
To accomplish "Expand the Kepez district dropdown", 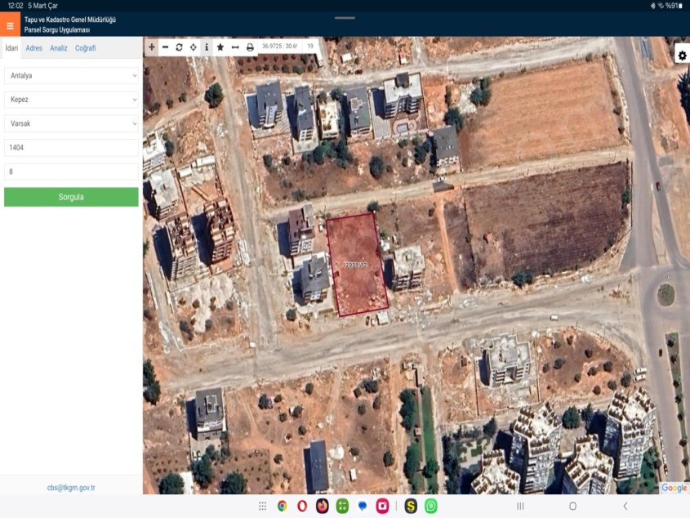I will [x=71, y=100].
